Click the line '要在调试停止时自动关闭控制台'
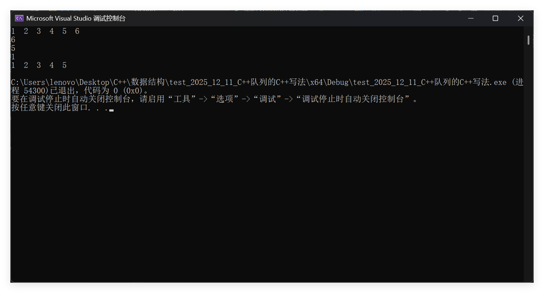The image size is (544, 293). pos(215,99)
